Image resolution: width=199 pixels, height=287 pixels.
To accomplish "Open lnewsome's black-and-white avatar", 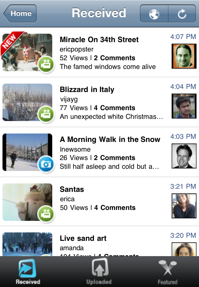I will [184, 156].
